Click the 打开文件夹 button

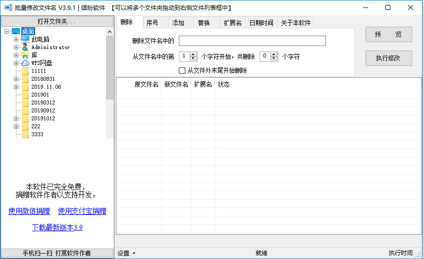[57, 21]
